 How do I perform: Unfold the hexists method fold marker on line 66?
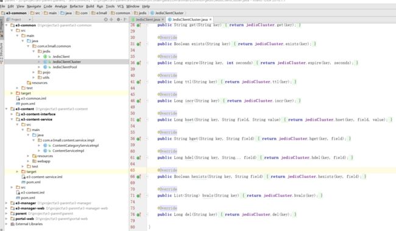coord(147,177)
